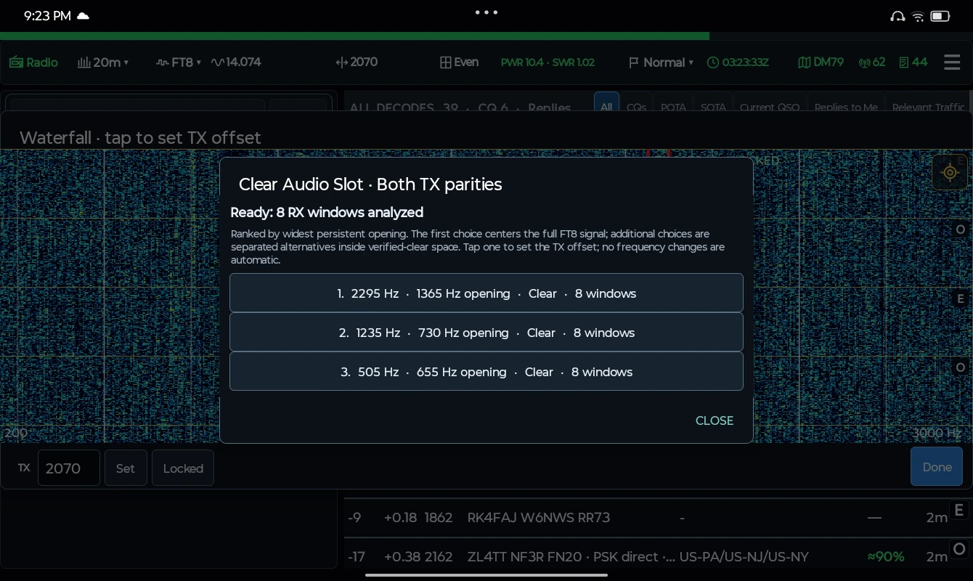Viewport: 973px width, 581px height.
Task: Tap the signal count 62 indicator
Action: (871, 62)
